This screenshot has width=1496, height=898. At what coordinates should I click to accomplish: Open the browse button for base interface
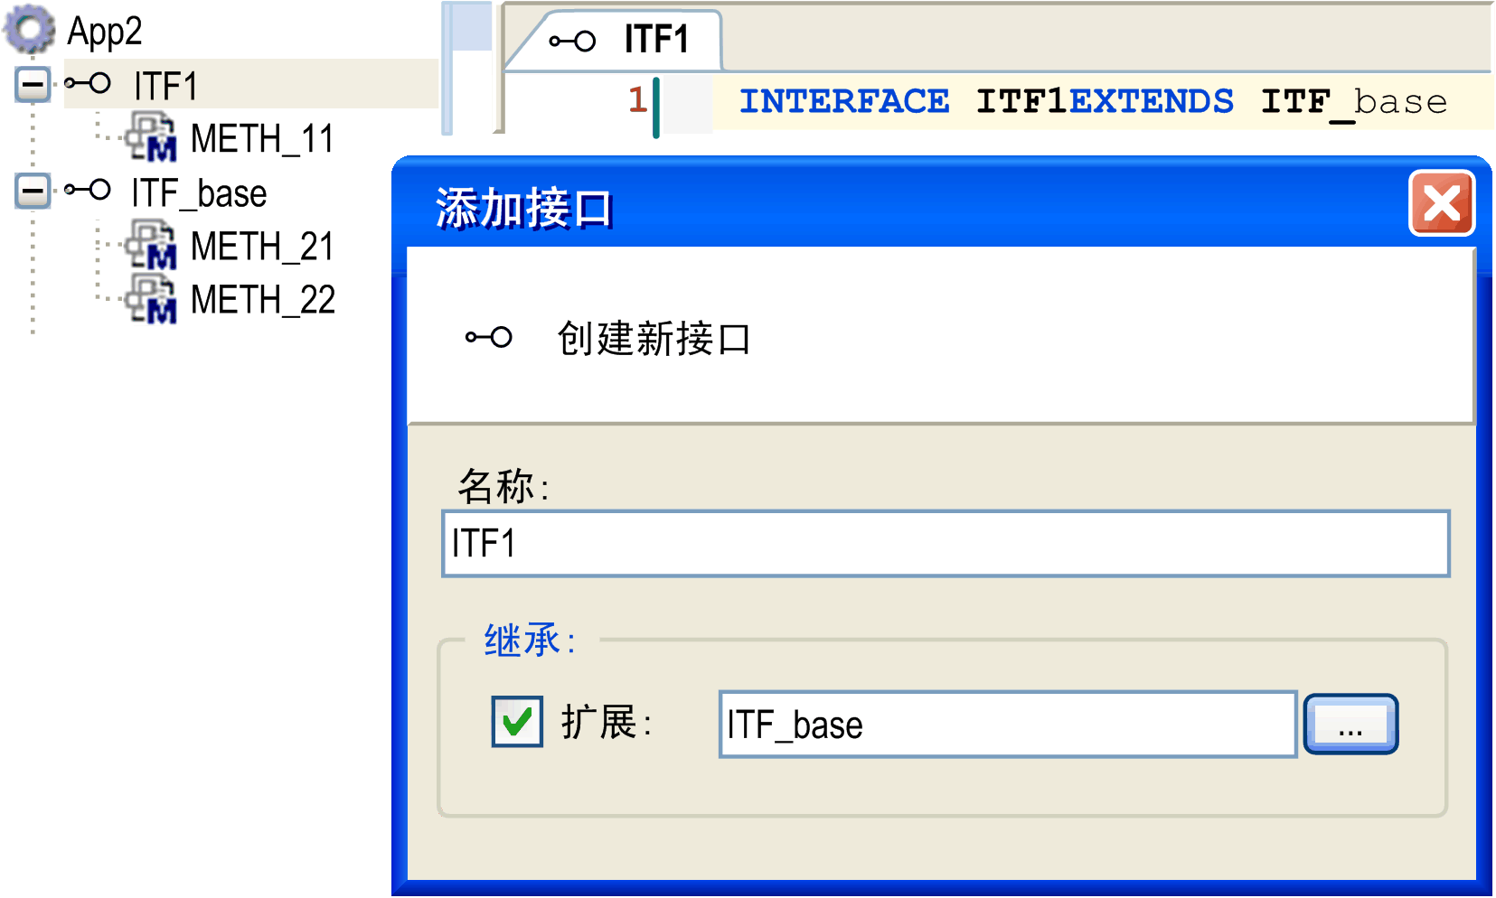tap(1350, 725)
